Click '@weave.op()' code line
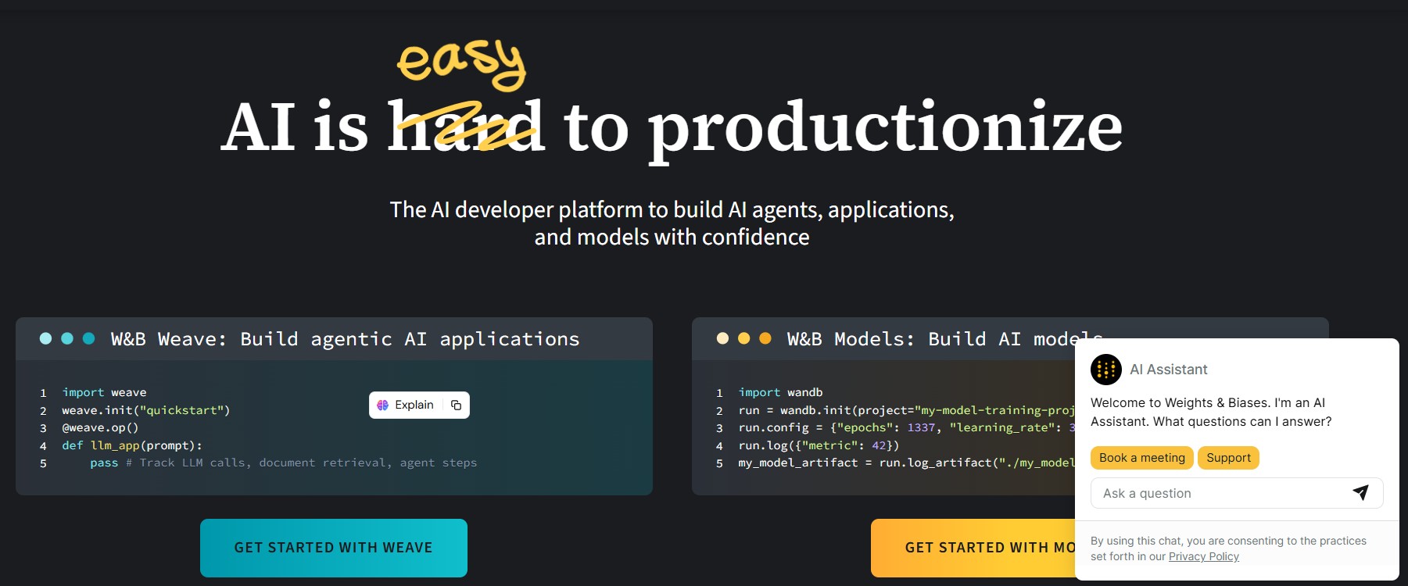This screenshot has height=586, width=1408. pyautogui.click(x=100, y=427)
